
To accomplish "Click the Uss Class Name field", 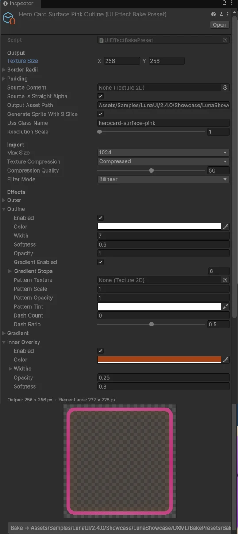I will click(x=163, y=123).
